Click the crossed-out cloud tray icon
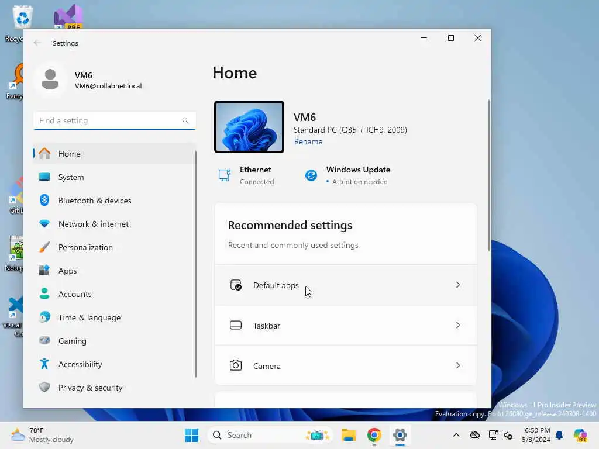This screenshot has width=599, height=449. (475, 435)
